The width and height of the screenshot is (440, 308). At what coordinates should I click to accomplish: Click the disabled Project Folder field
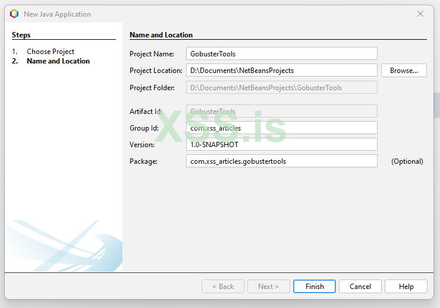point(281,87)
